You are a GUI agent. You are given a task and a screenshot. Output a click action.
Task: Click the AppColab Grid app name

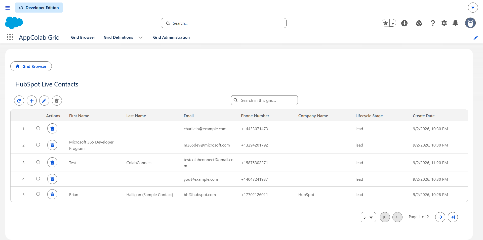pos(39,37)
